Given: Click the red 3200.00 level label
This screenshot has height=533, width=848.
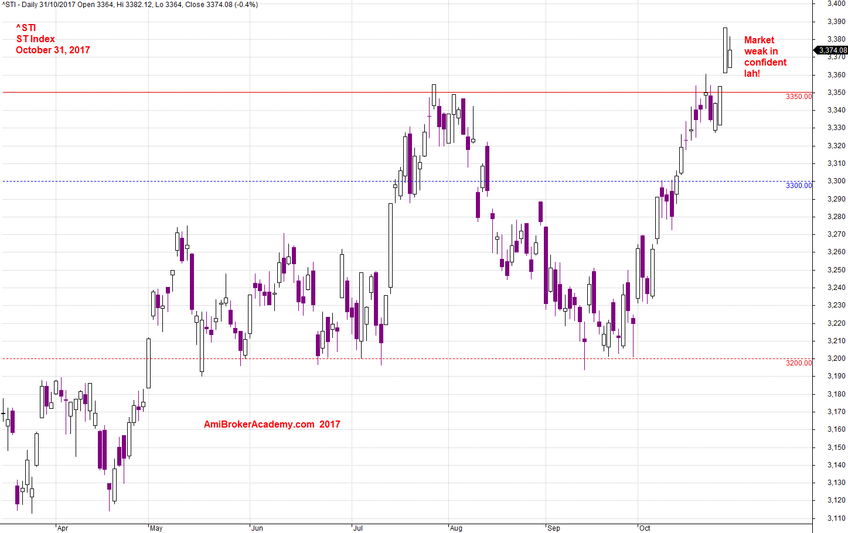Looking at the screenshot, I should tap(799, 363).
